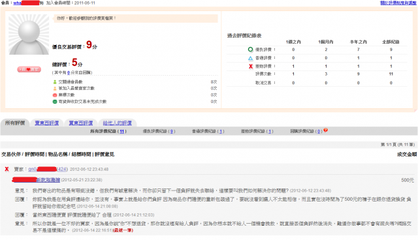Image resolution: width=418 pixels, height=240 pixels.
Task: Click the 半年之內 column header
Action: point(359,42)
